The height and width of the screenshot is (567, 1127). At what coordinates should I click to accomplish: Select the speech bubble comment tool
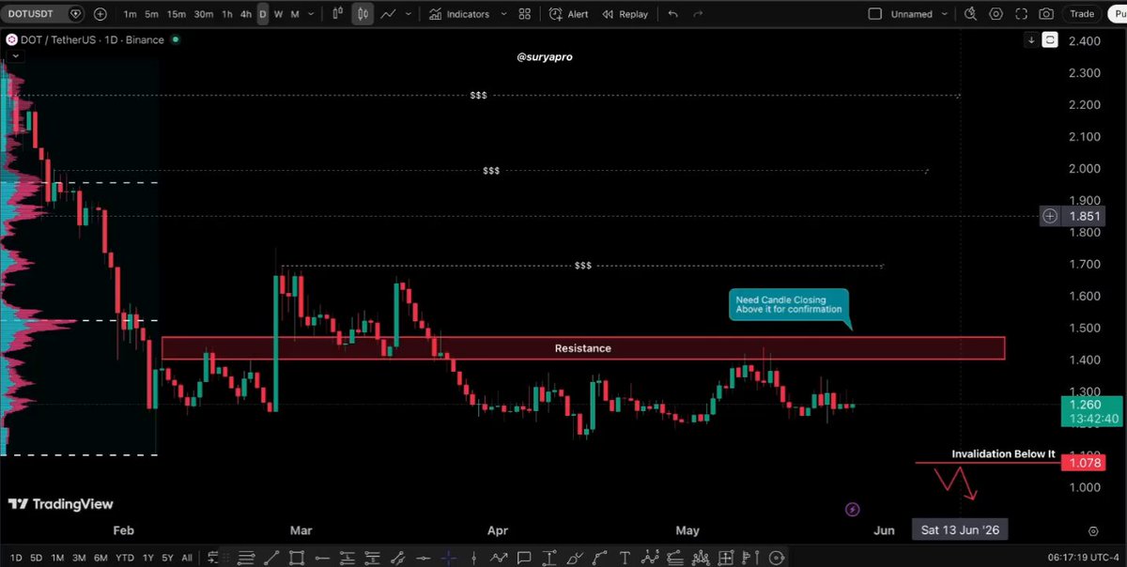click(523, 557)
